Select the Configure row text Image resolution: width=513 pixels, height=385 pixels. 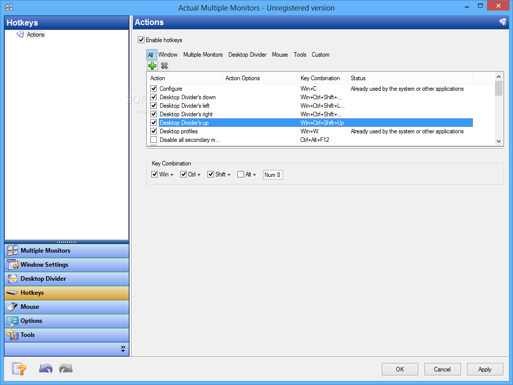171,89
